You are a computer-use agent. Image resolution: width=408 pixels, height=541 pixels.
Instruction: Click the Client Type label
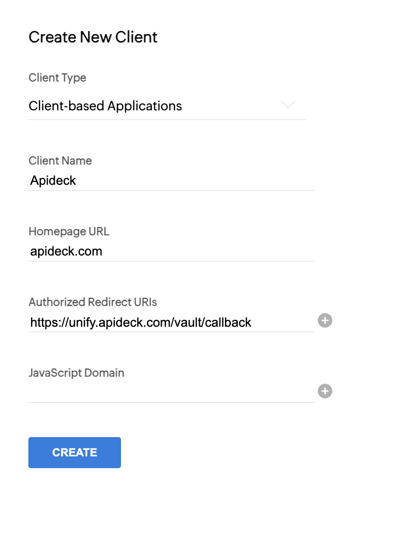click(57, 78)
